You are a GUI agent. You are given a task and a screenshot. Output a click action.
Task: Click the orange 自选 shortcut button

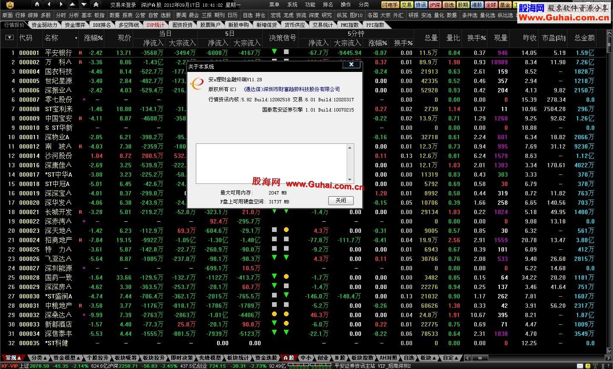click(x=449, y=5)
